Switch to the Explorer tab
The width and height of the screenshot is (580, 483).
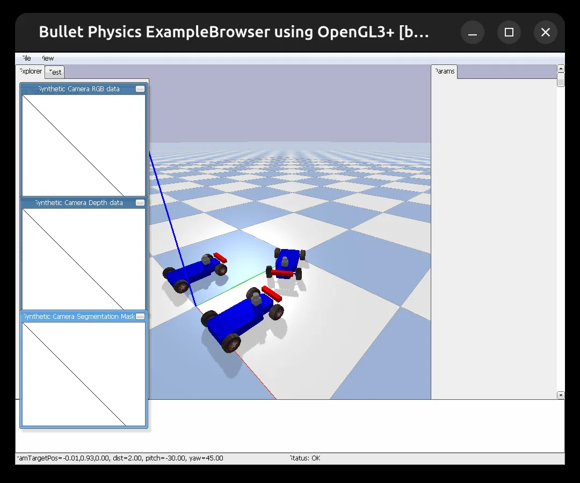(30, 71)
